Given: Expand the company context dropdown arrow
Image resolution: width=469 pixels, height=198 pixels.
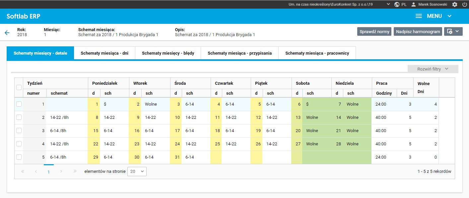Looking at the screenshot, I should pyautogui.click(x=388, y=4).
